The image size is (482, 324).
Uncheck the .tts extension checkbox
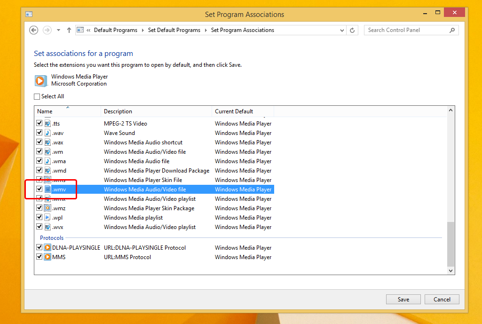coord(39,123)
